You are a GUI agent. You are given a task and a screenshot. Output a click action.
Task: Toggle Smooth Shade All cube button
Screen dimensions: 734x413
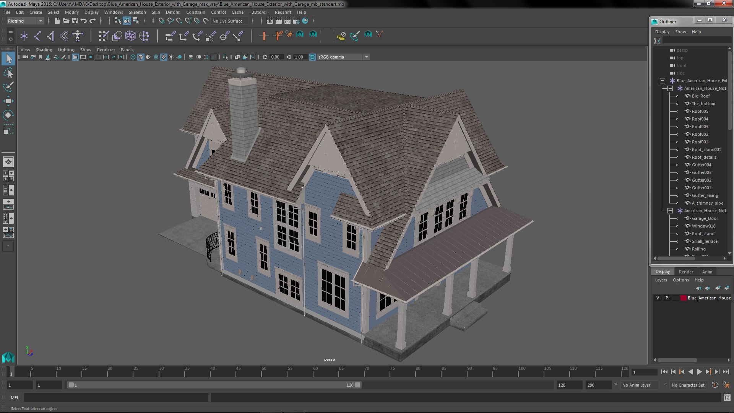click(x=141, y=57)
